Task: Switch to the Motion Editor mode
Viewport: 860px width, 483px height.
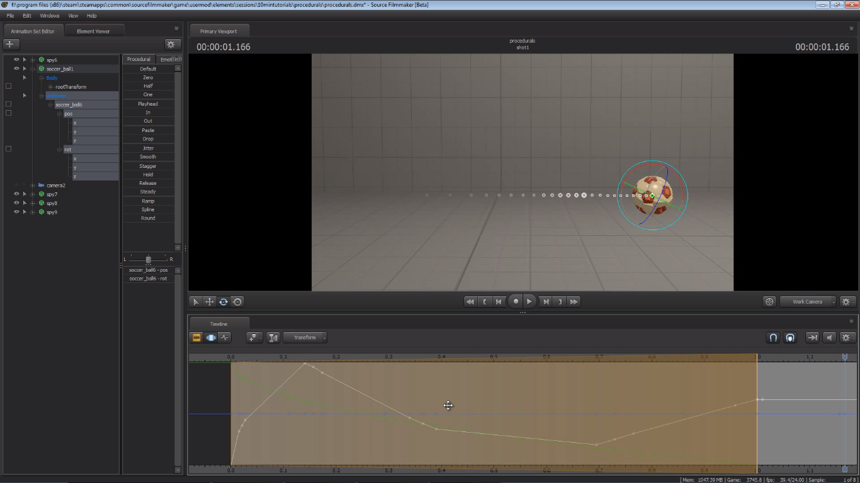Action: click(211, 338)
